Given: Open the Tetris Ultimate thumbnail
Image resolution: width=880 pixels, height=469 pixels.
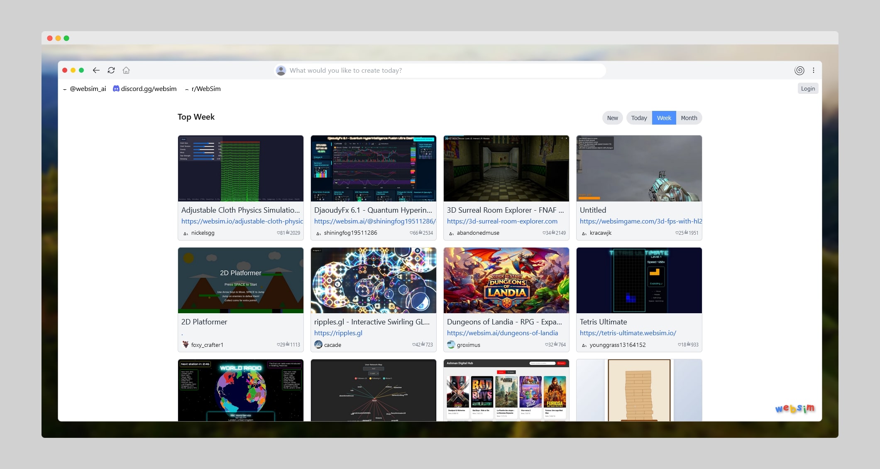Looking at the screenshot, I should [x=639, y=280].
